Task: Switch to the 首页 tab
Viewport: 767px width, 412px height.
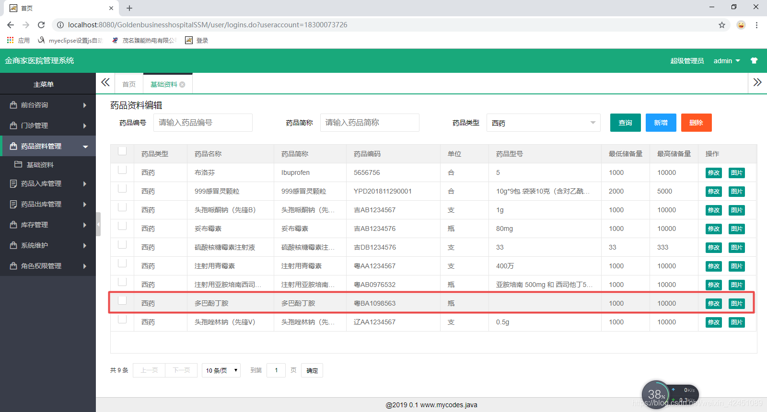Action: [x=129, y=84]
